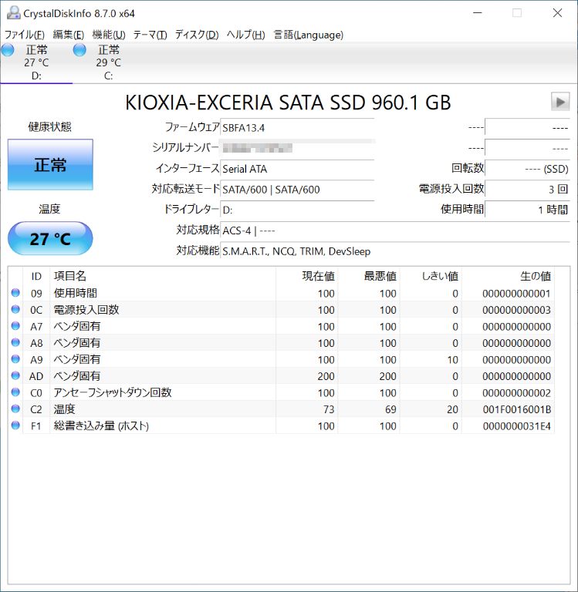
Task: Click status dot for ID AD row
Action: [15, 375]
